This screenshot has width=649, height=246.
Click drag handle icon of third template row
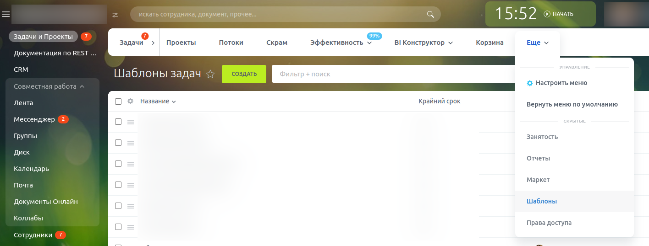point(131,164)
